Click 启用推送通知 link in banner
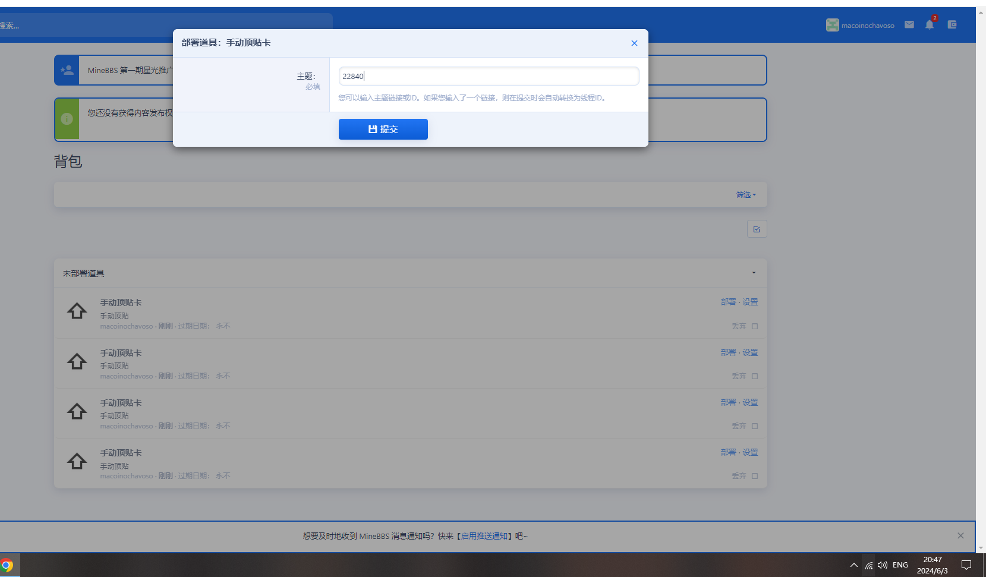The width and height of the screenshot is (986, 577). 484,536
